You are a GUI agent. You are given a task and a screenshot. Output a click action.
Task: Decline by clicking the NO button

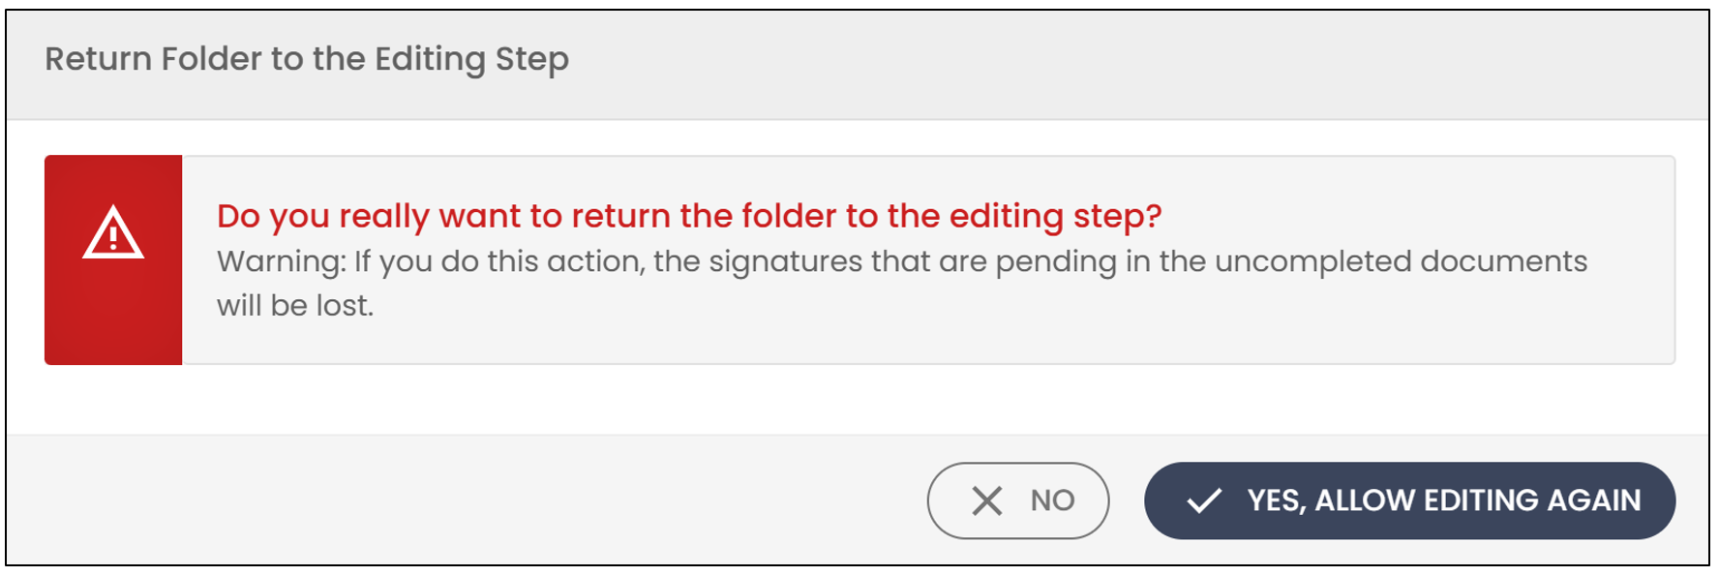[1018, 500]
